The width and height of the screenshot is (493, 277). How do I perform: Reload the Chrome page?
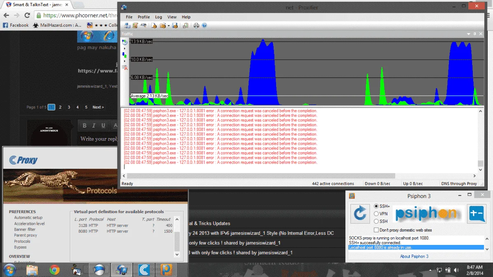(27, 15)
